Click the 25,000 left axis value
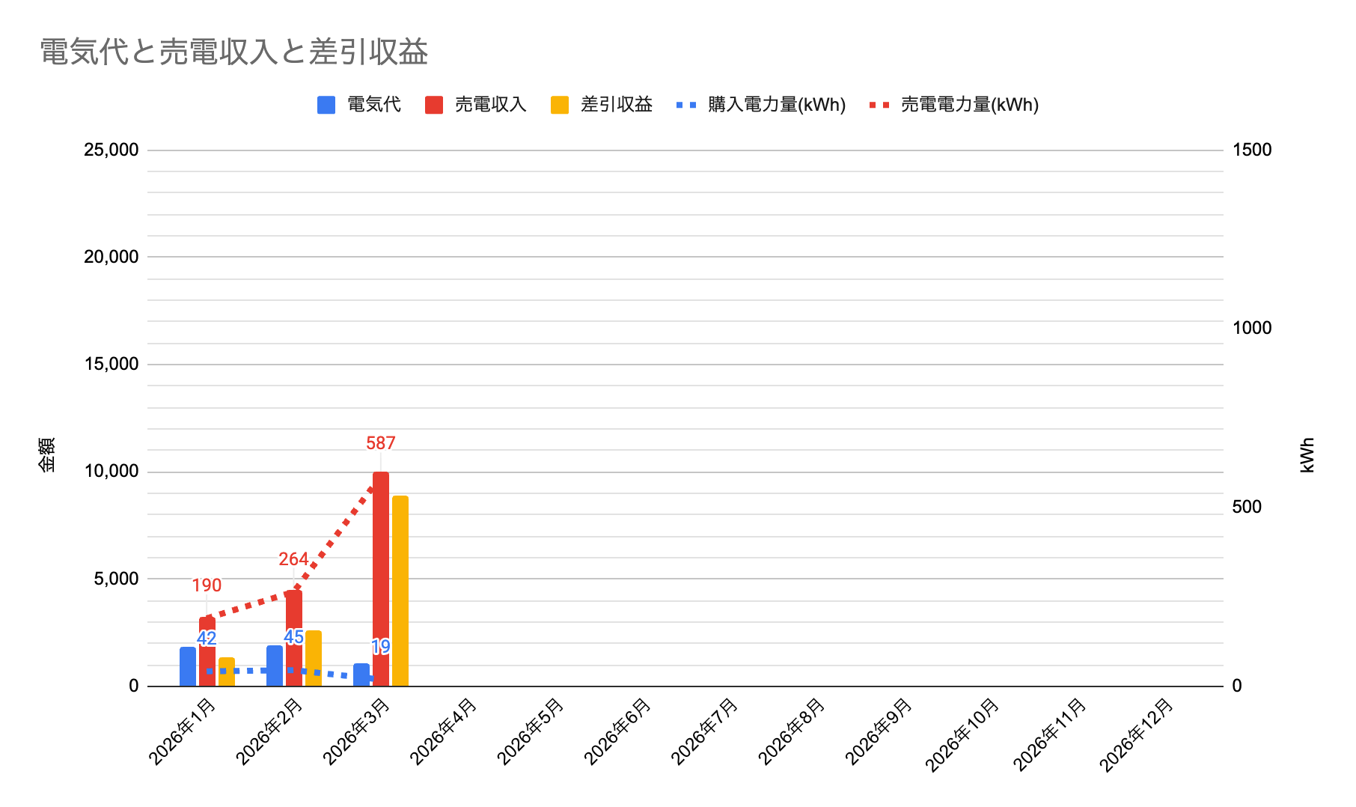Screen dimensions: 1356x807 [112, 150]
